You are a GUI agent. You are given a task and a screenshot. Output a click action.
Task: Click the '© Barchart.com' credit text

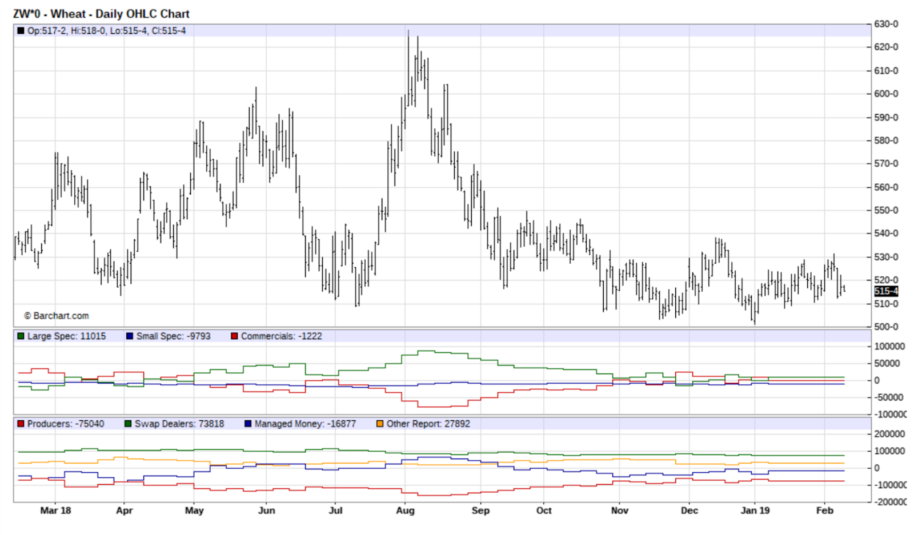point(56,316)
